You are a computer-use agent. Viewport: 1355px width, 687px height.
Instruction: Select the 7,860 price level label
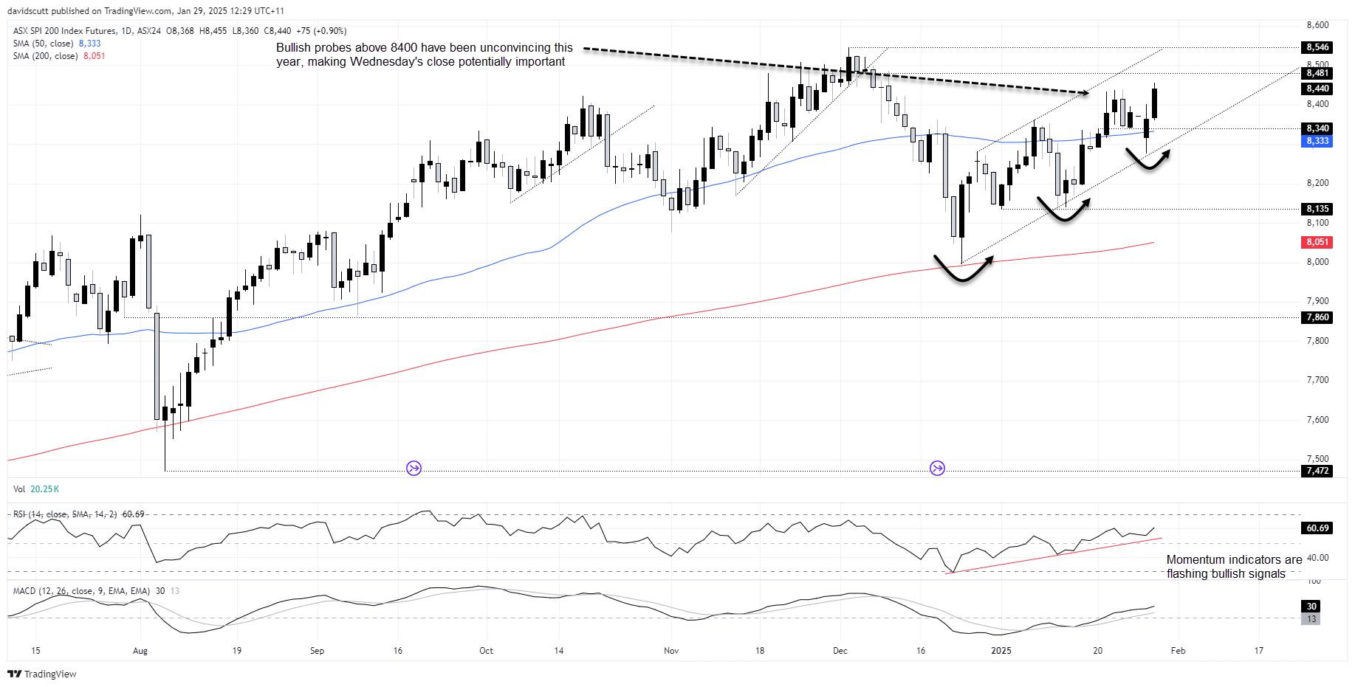tap(1317, 317)
